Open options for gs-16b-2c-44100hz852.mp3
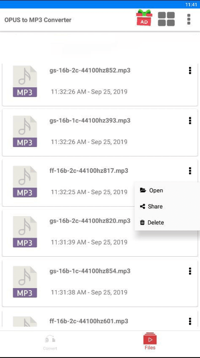200x358 pixels. 190,71
